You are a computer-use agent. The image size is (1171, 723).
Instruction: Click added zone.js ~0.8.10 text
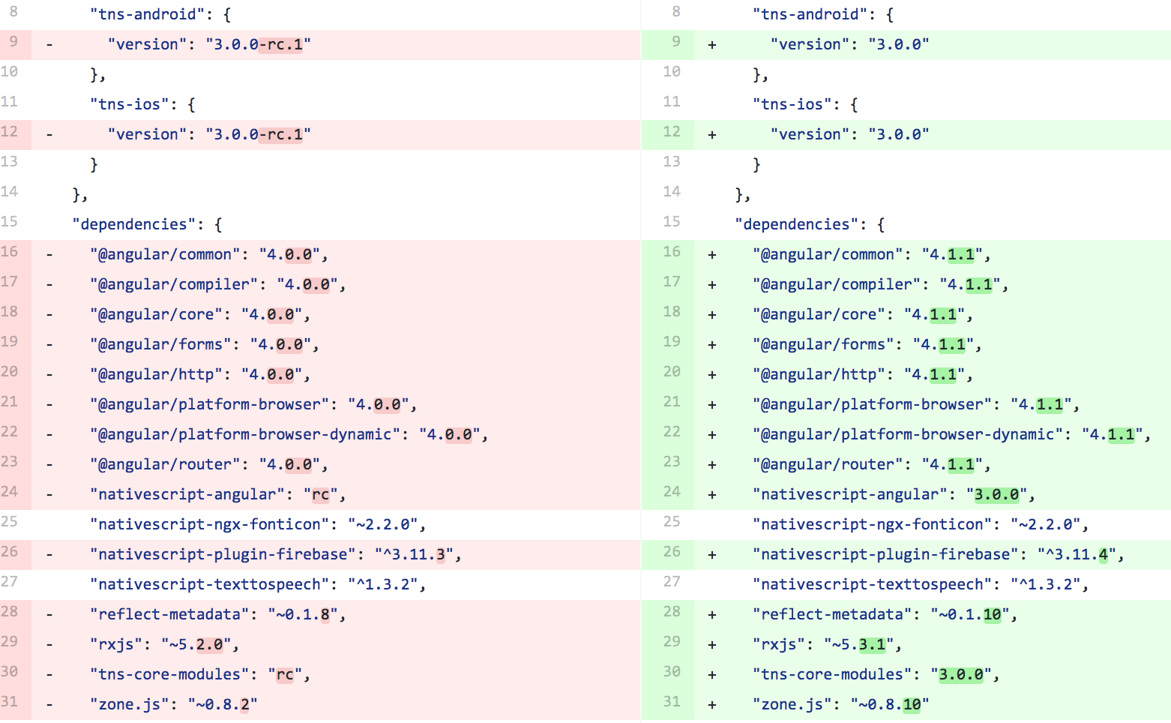840,705
